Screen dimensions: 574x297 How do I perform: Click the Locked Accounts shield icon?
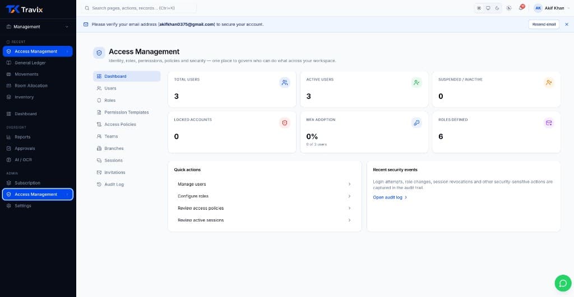coord(284,122)
